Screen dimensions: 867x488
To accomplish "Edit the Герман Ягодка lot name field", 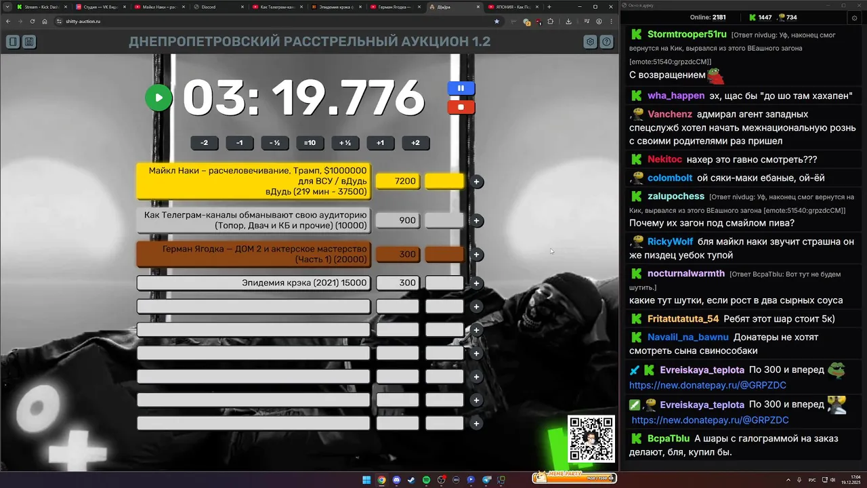I will pos(253,254).
